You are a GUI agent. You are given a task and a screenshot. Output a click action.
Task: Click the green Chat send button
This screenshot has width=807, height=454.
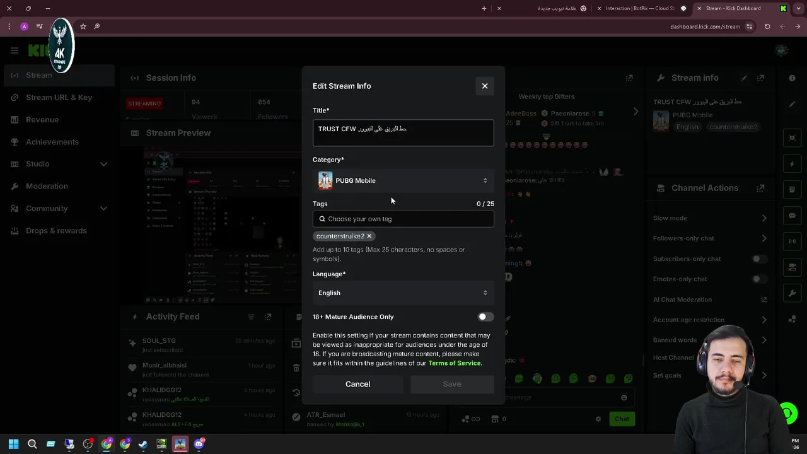pyautogui.click(x=622, y=419)
